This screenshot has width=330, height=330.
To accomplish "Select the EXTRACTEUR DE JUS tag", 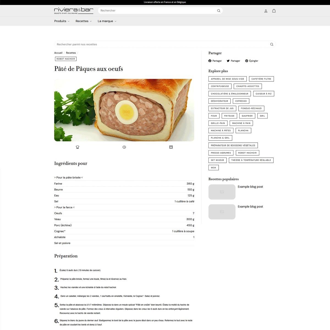I will tap(222, 108).
